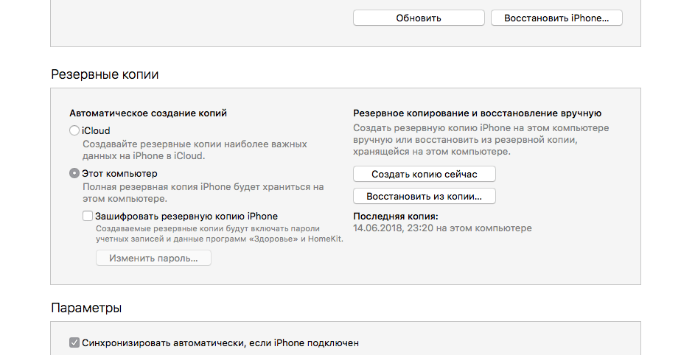The width and height of the screenshot is (681, 355).
Task: Click the iCloud backup description text
Action: click(x=195, y=150)
